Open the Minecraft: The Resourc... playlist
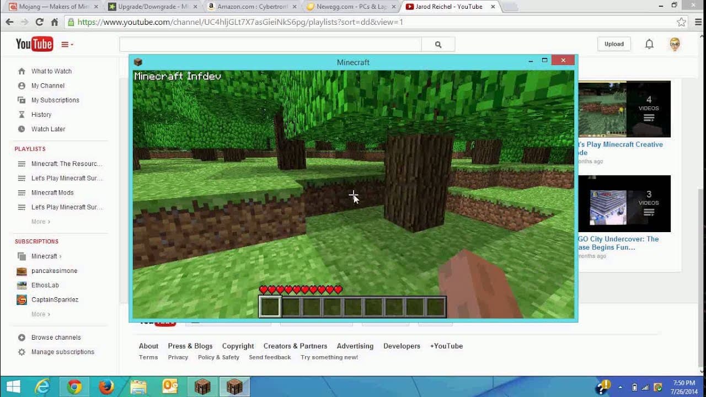 coord(67,164)
